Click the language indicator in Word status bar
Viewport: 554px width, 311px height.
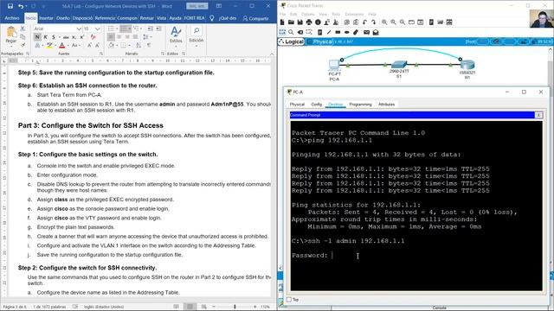[x=104, y=307]
